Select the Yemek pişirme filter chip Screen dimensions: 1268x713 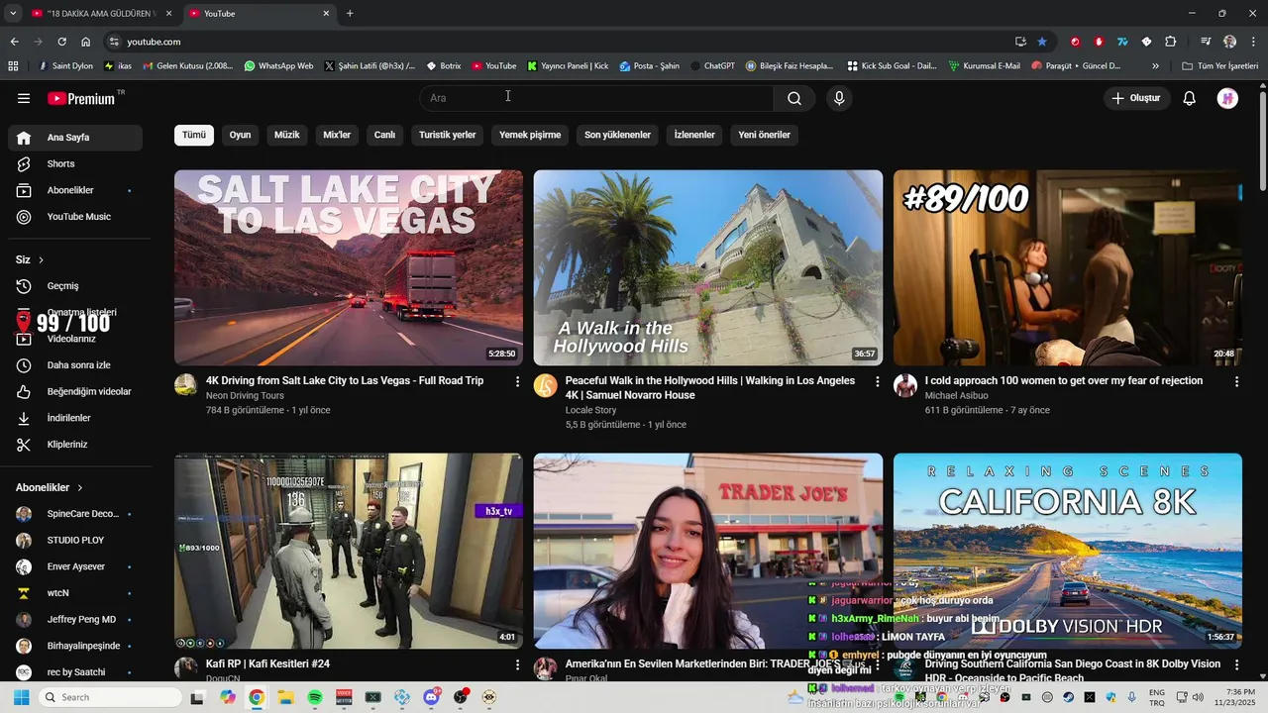(x=530, y=135)
